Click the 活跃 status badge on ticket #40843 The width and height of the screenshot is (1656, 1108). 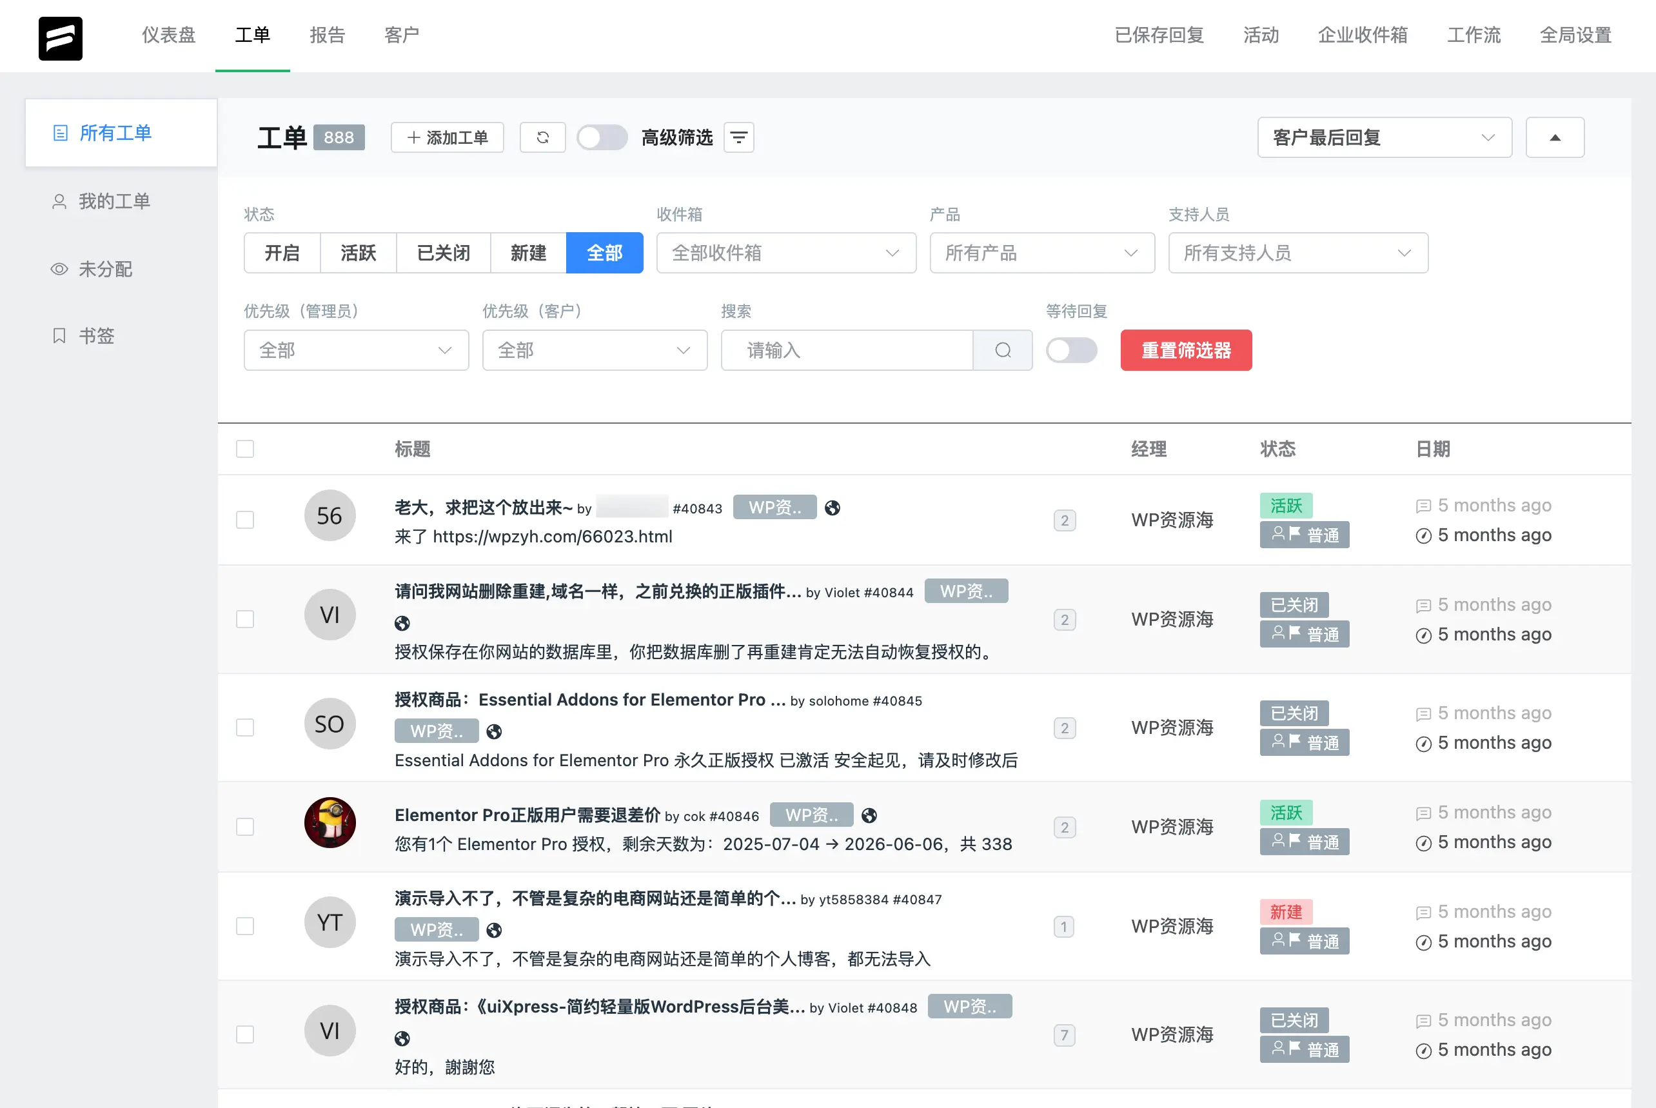1286,505
